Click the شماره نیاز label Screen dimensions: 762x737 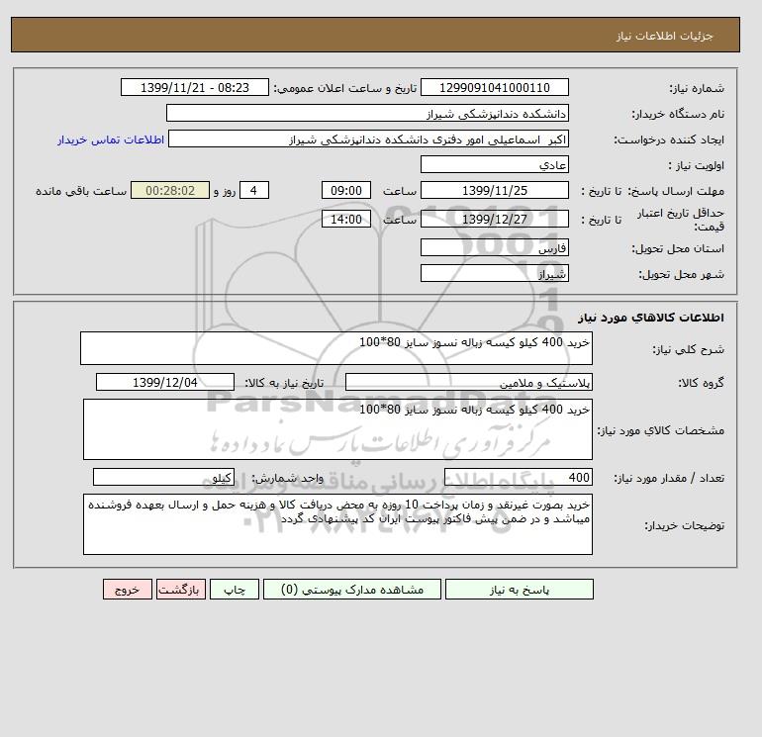point(697,88)
